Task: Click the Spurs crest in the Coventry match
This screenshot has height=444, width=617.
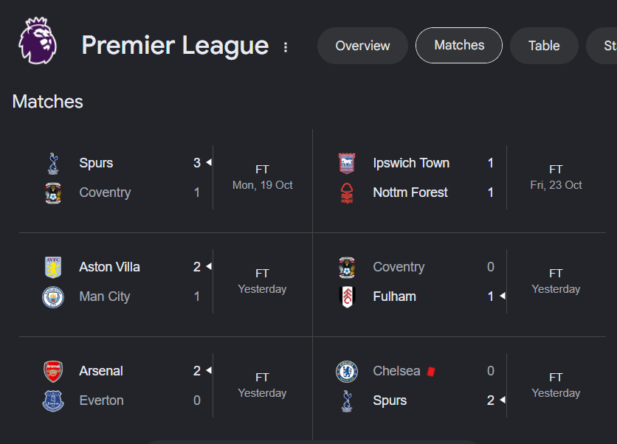Action: click(x=53, y=163)
